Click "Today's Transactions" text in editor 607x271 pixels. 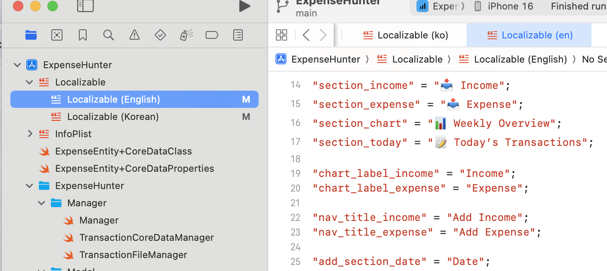[x=518, y=142]
